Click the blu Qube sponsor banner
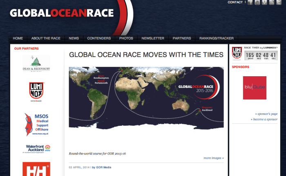This screenshot has width=286, height=176. 255,88
